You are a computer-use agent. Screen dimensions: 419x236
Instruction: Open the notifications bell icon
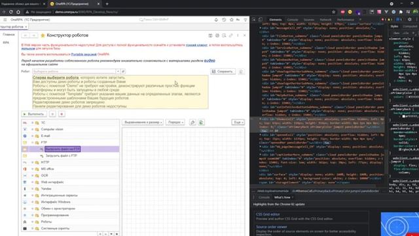(216, 20)
